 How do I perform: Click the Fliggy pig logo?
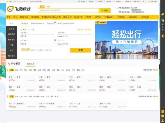(10, 9)
